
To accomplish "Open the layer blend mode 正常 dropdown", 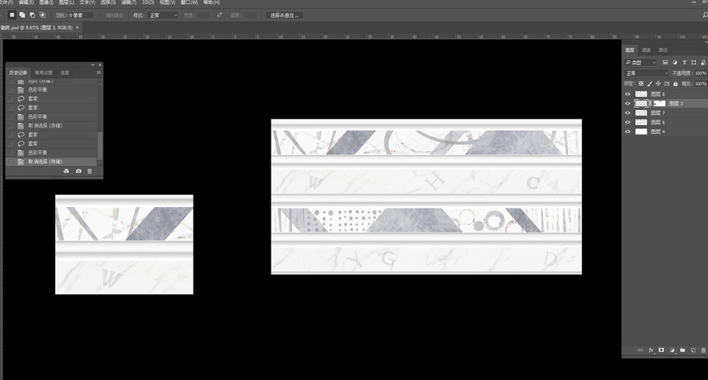I will point(646,72).
